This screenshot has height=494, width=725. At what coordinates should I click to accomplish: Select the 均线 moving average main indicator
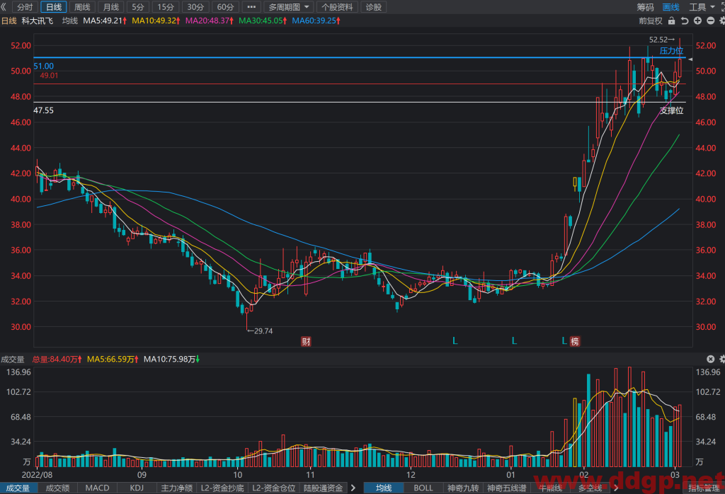[x=384, y=488]
